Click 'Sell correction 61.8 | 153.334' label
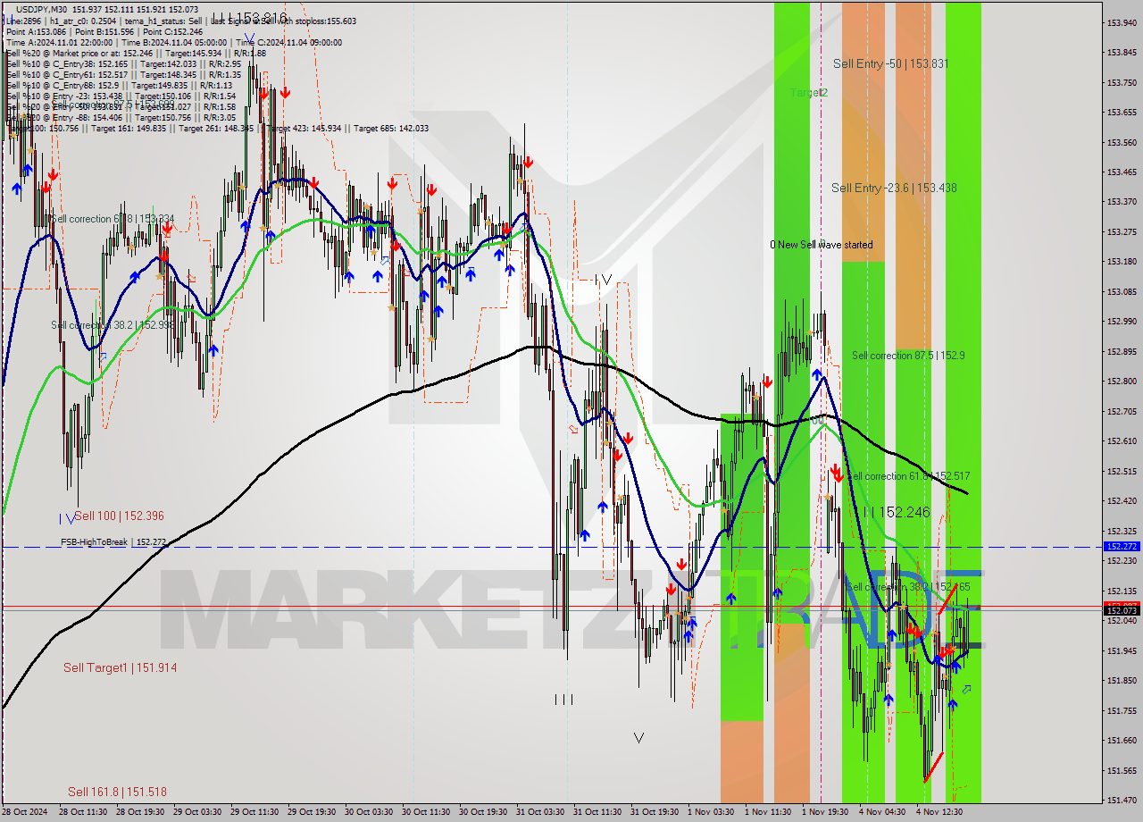Viewport: 1143px width, 822px height. 113,219
